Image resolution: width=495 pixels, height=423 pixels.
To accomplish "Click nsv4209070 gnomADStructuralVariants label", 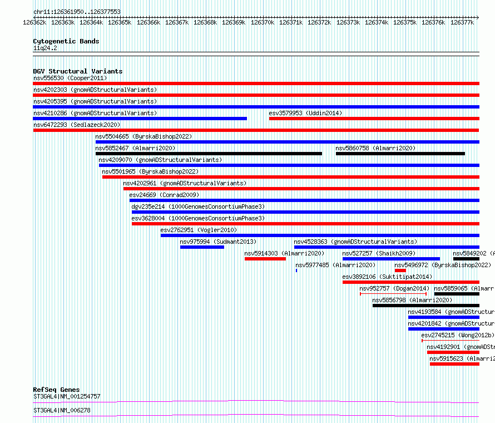I will pos(160,160).
